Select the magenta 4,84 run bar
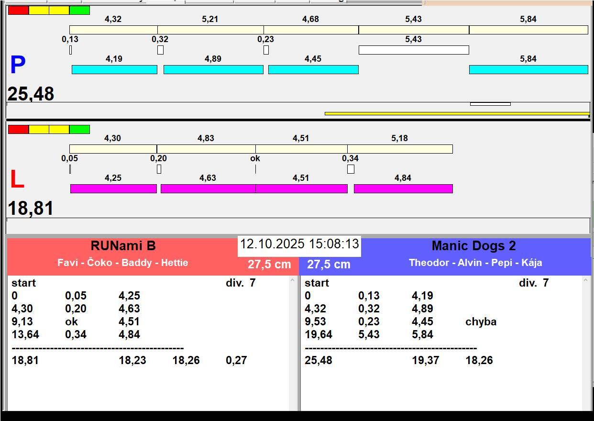Viewport: 594px width, 421px height. (x=403, y=188)
